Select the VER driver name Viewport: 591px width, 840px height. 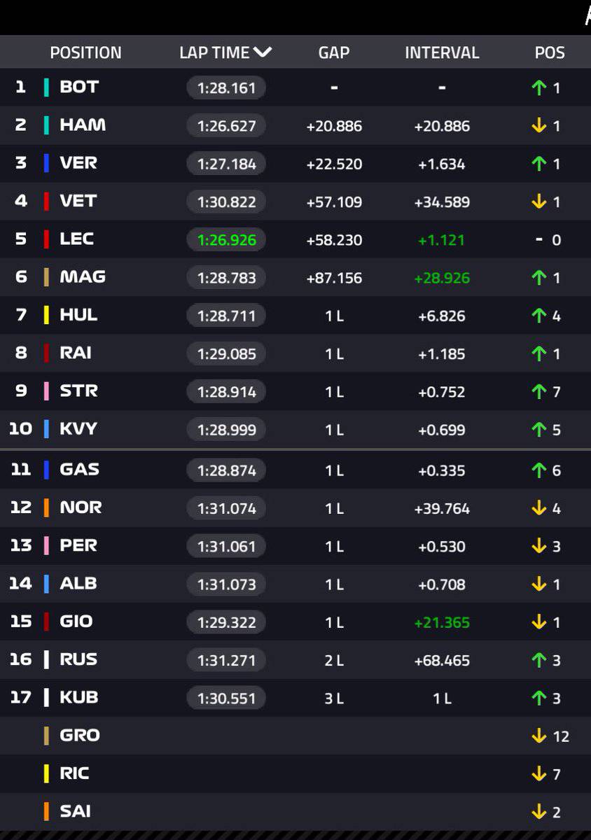coord(78,163)
